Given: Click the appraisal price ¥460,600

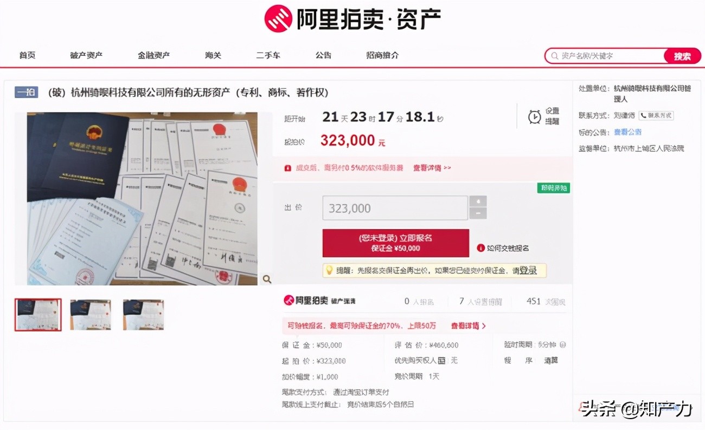Looking at the screenshot, I should pos(443,345).
